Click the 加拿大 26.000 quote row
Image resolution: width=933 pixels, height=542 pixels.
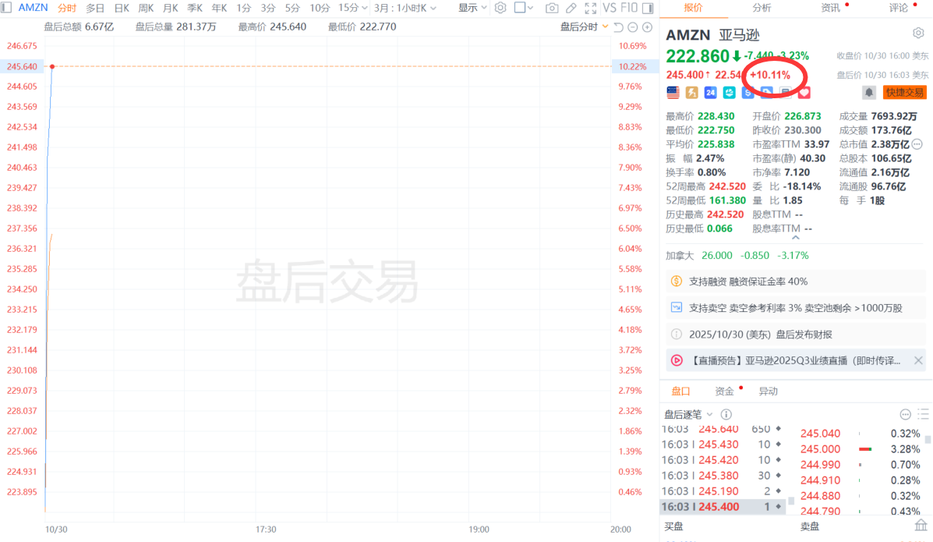(x=737, y=255)
